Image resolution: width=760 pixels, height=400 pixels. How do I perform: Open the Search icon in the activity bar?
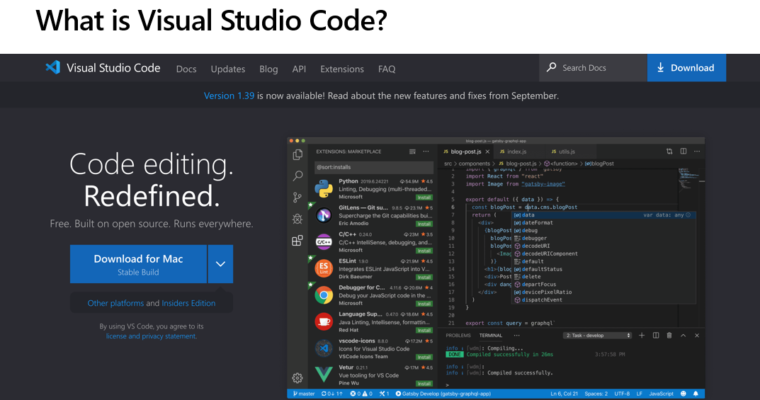297,176
